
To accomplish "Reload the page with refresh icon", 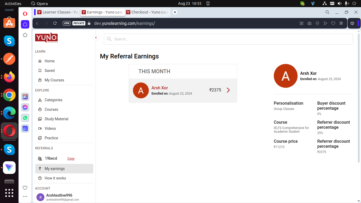I will (55, 23).
